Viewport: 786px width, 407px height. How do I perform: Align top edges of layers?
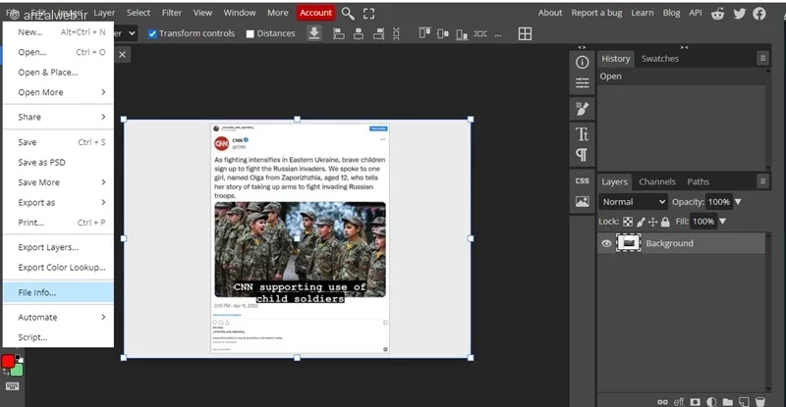tap(424, 33)
